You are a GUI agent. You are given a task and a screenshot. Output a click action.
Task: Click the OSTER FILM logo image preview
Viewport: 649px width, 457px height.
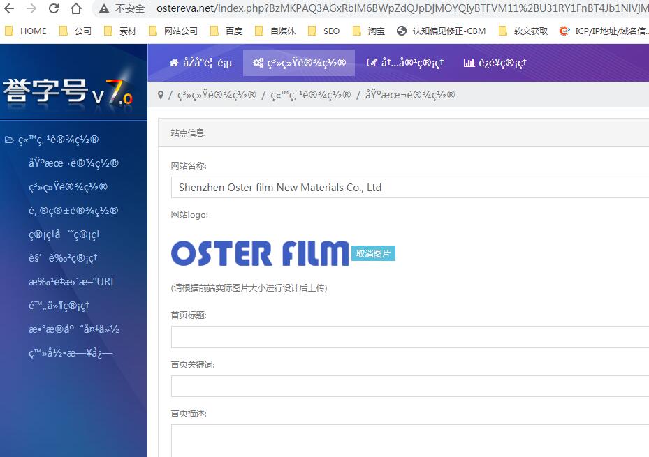click(x=258, y=255)
